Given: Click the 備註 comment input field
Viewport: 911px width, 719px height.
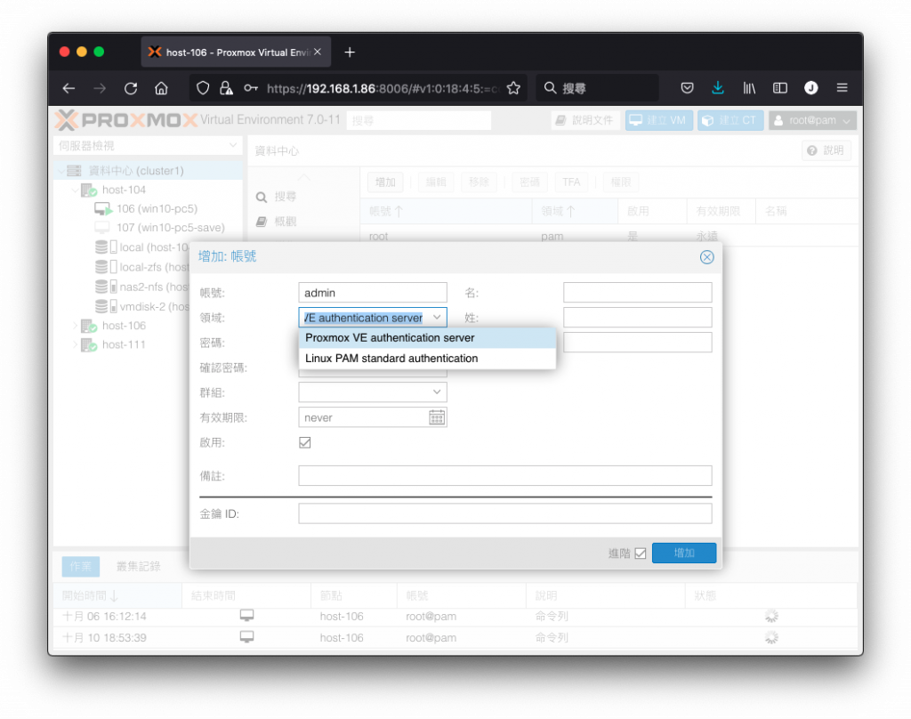Looking at the screenshot, I should [x=505, y=475].
